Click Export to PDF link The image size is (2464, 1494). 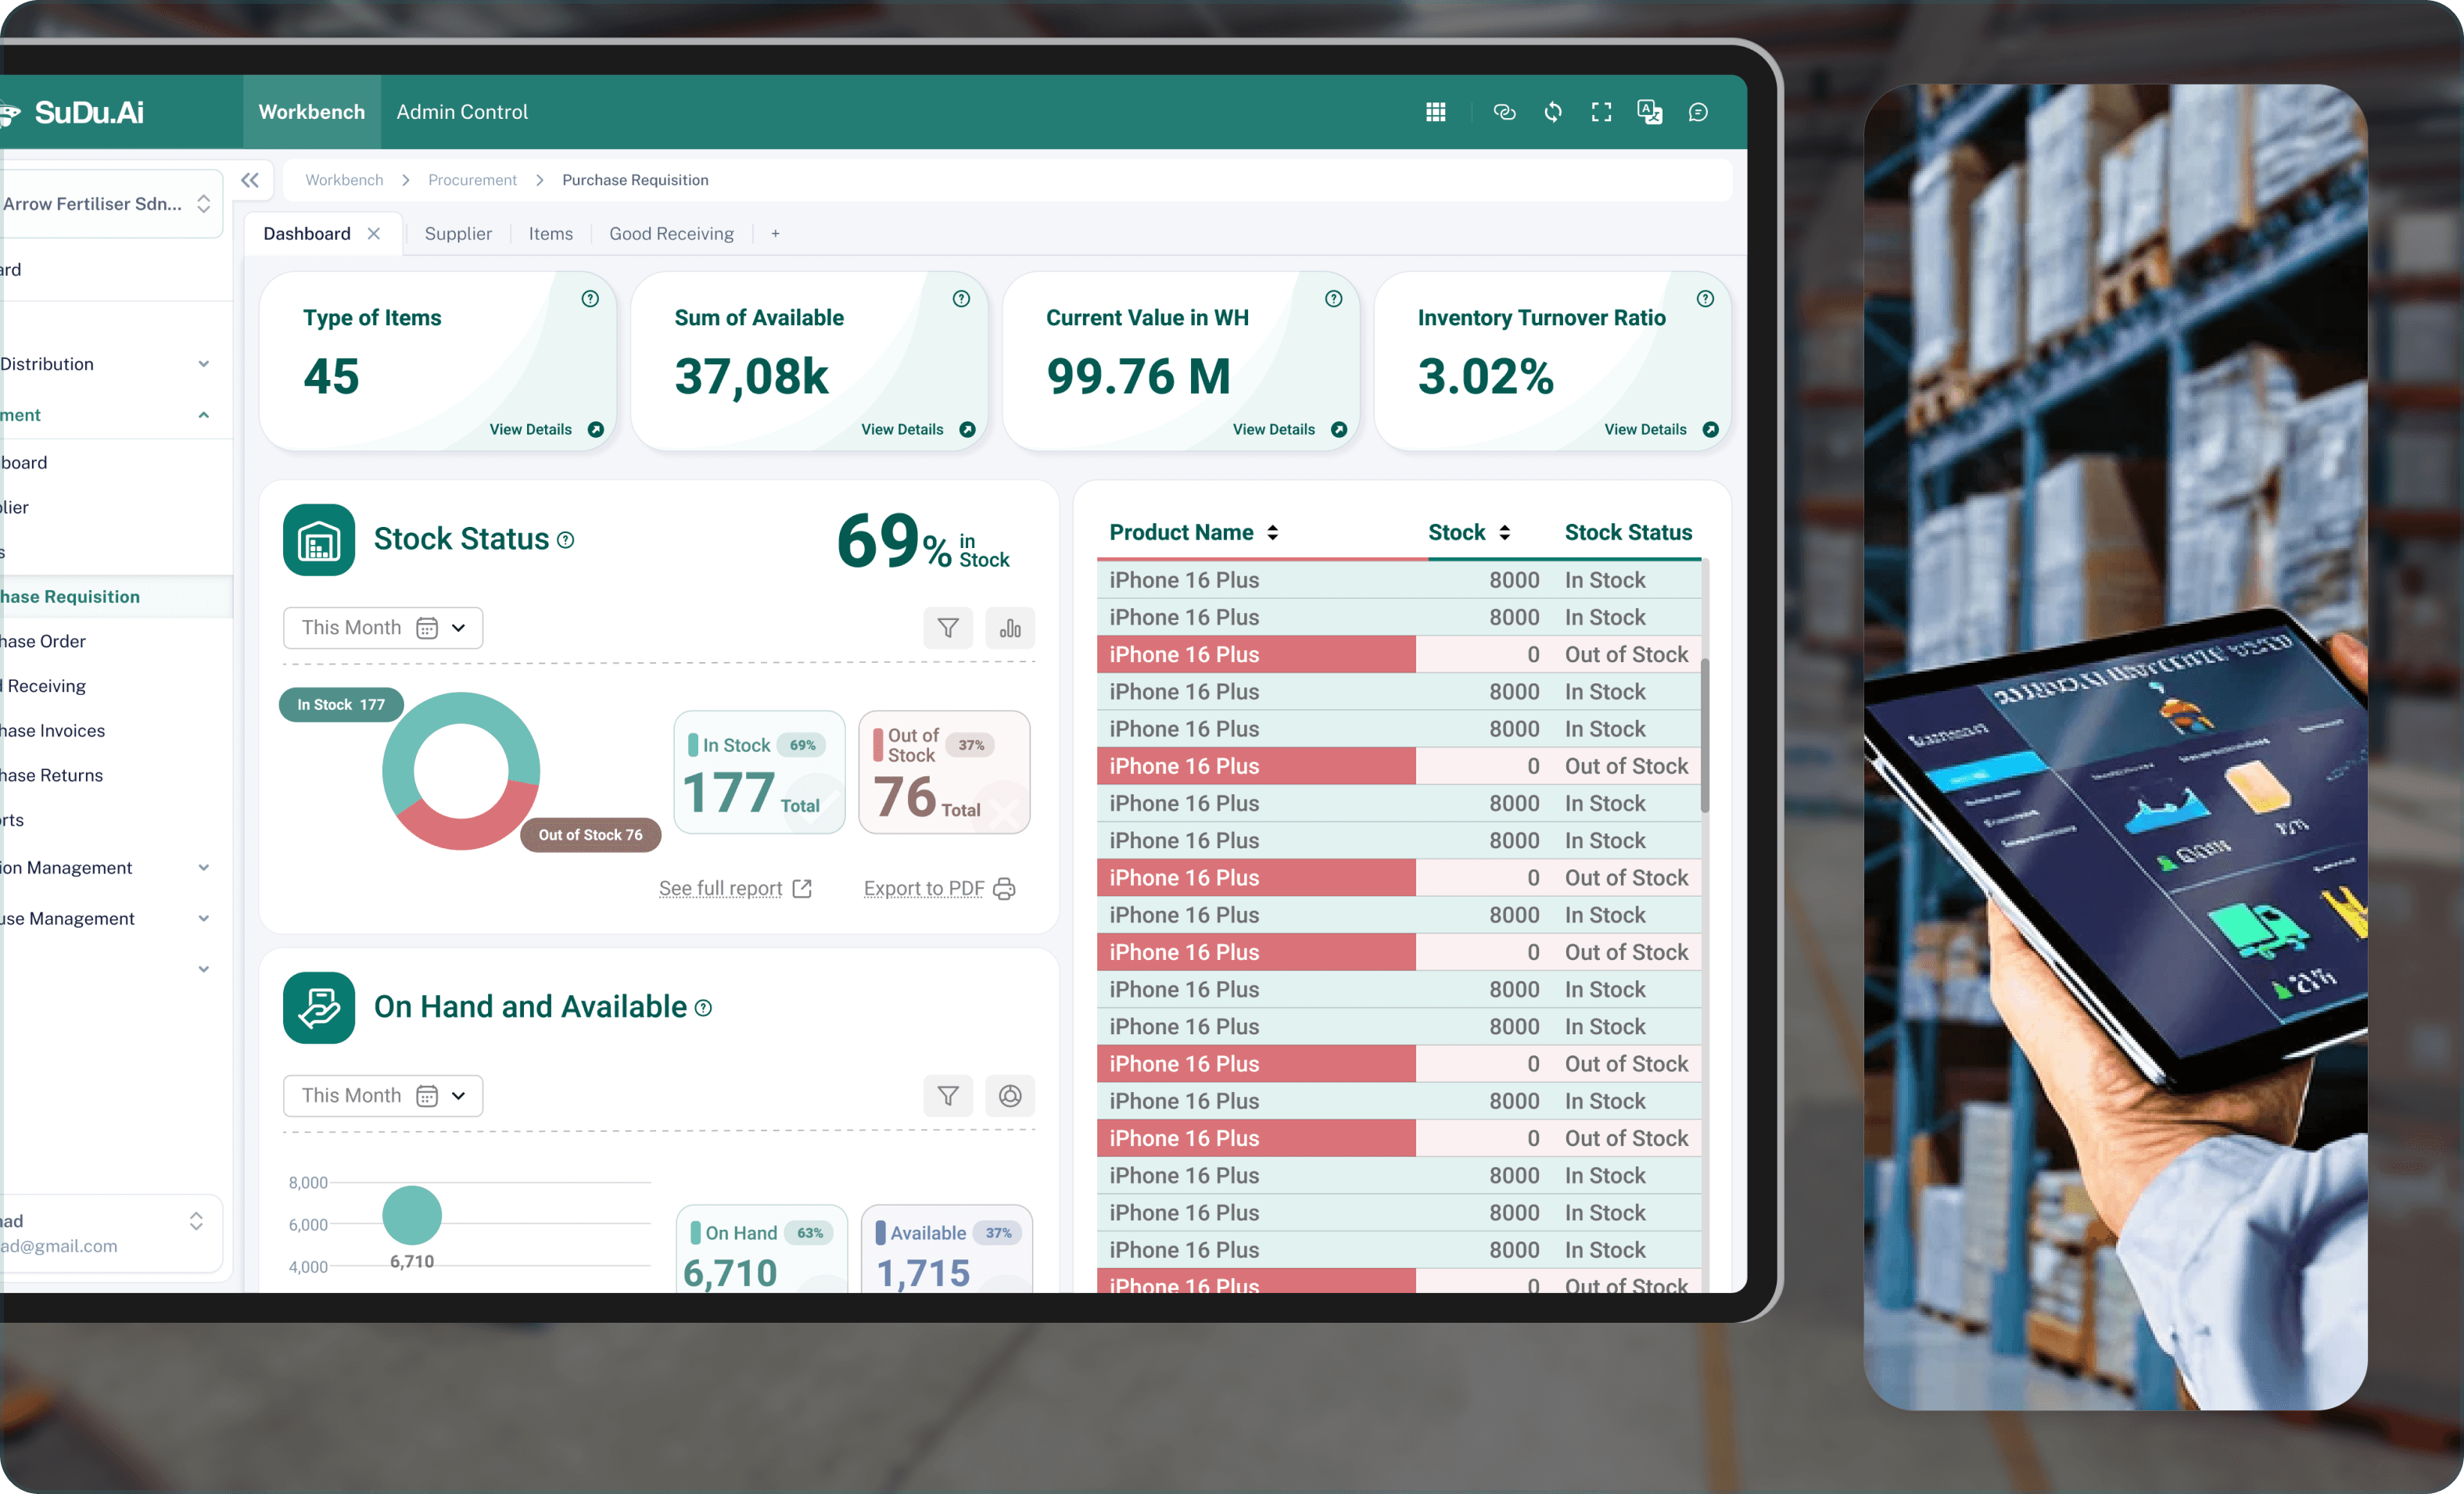tap(939, 888)
